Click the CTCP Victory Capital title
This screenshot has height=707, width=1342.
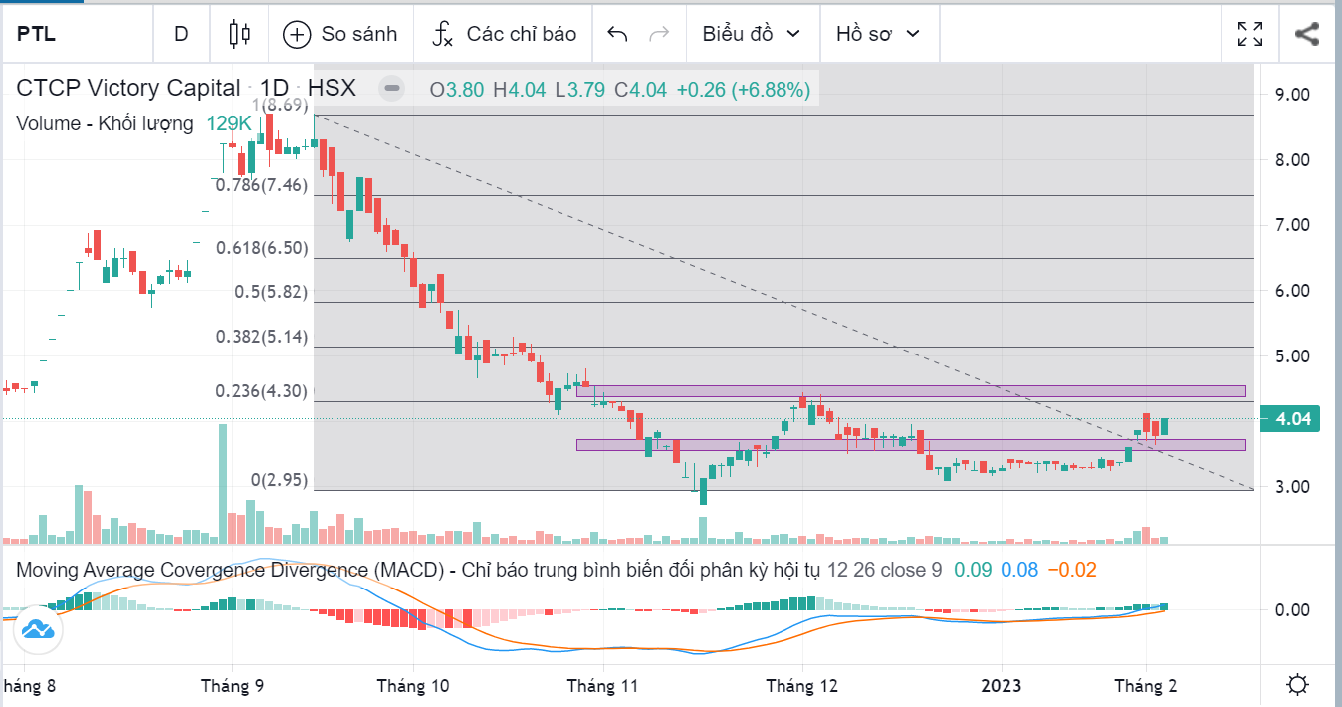(127, 88)
